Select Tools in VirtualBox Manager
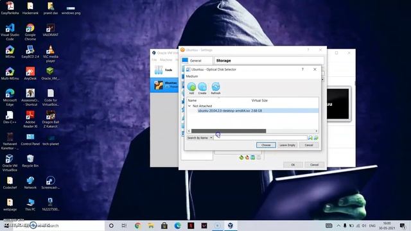This screenshot has width=411, height=231. point(164,70)
